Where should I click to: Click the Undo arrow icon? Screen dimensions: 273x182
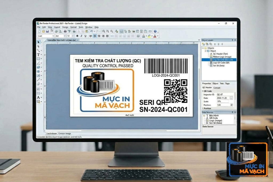pos(91,31)
